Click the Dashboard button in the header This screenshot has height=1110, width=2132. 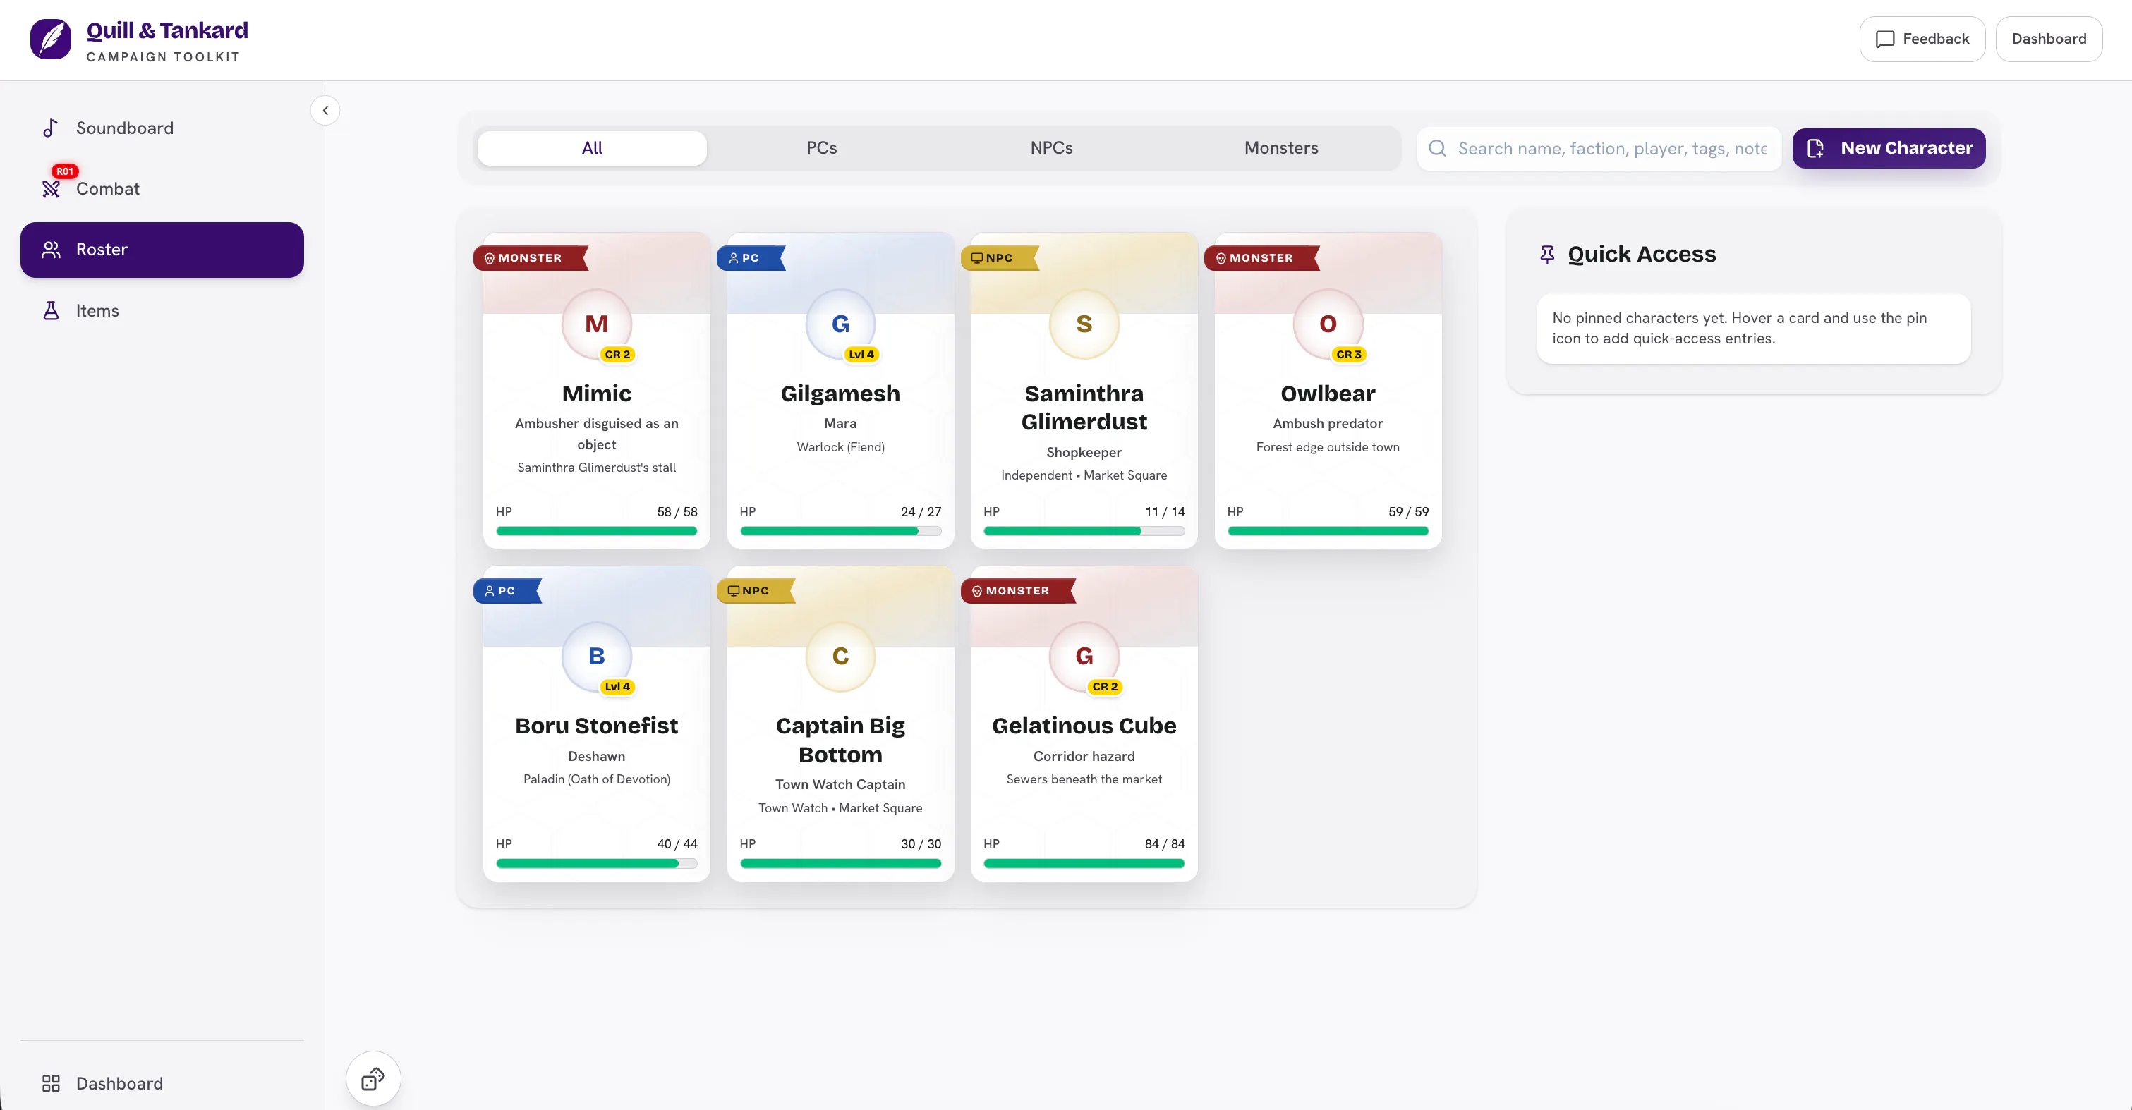click(2049, 39)
